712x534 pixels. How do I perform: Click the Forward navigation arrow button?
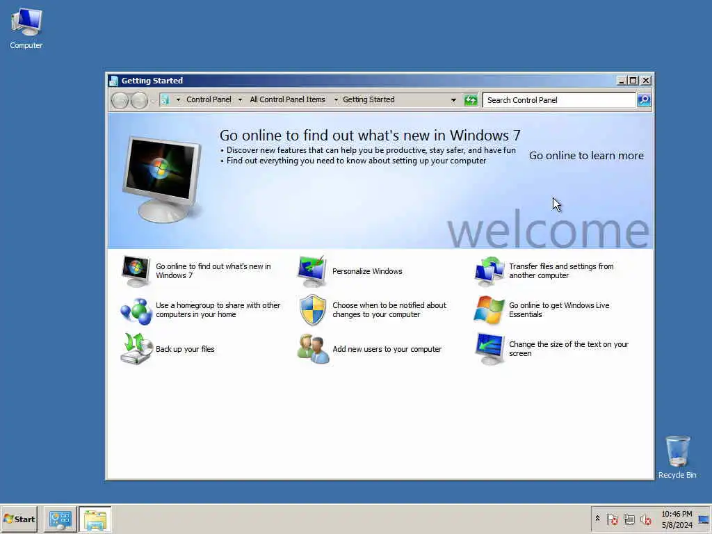pos(139,100)
